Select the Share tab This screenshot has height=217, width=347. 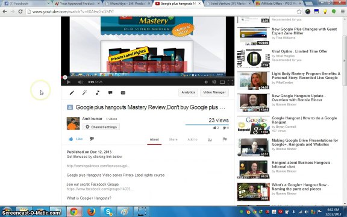click(x=173, y=139)
